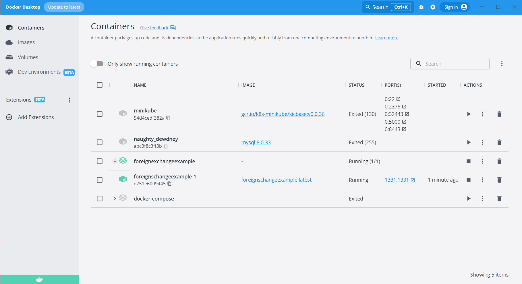Open foreignschangeexample:latest image link
The width and height of the screenshot is (522, 284).
(276, 180)
